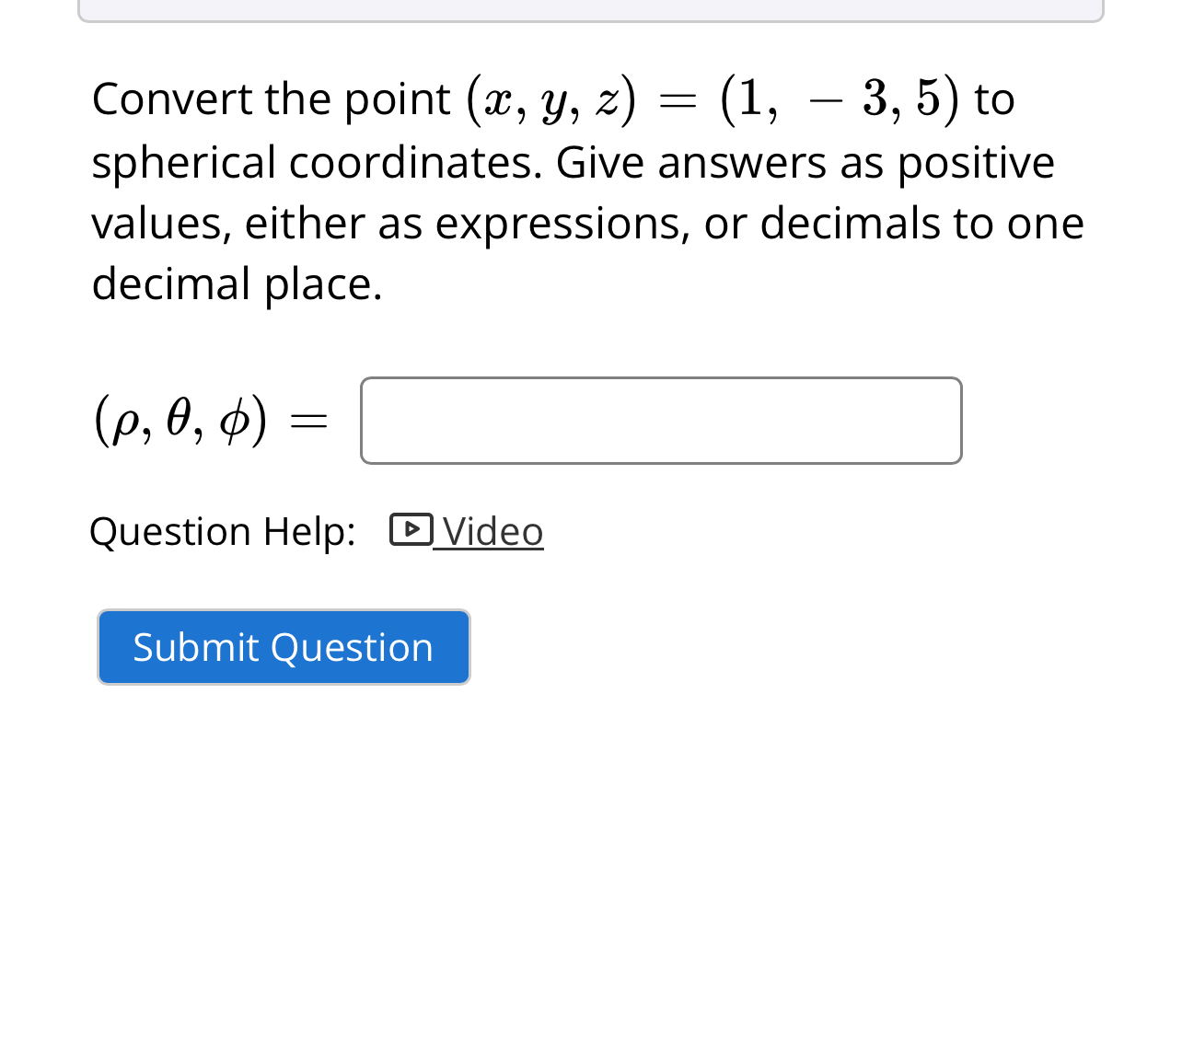Click the Question Help label
Viewport: 1182px width, 1041px height.
[221, 532]
